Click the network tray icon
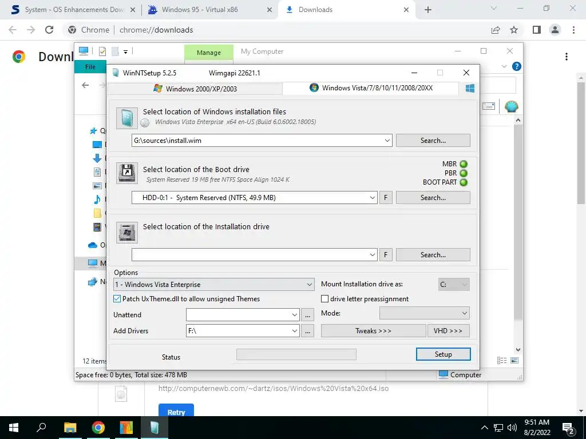Viewport: 586px width, 439px height. pyautogui.click(x=498, y=428)
